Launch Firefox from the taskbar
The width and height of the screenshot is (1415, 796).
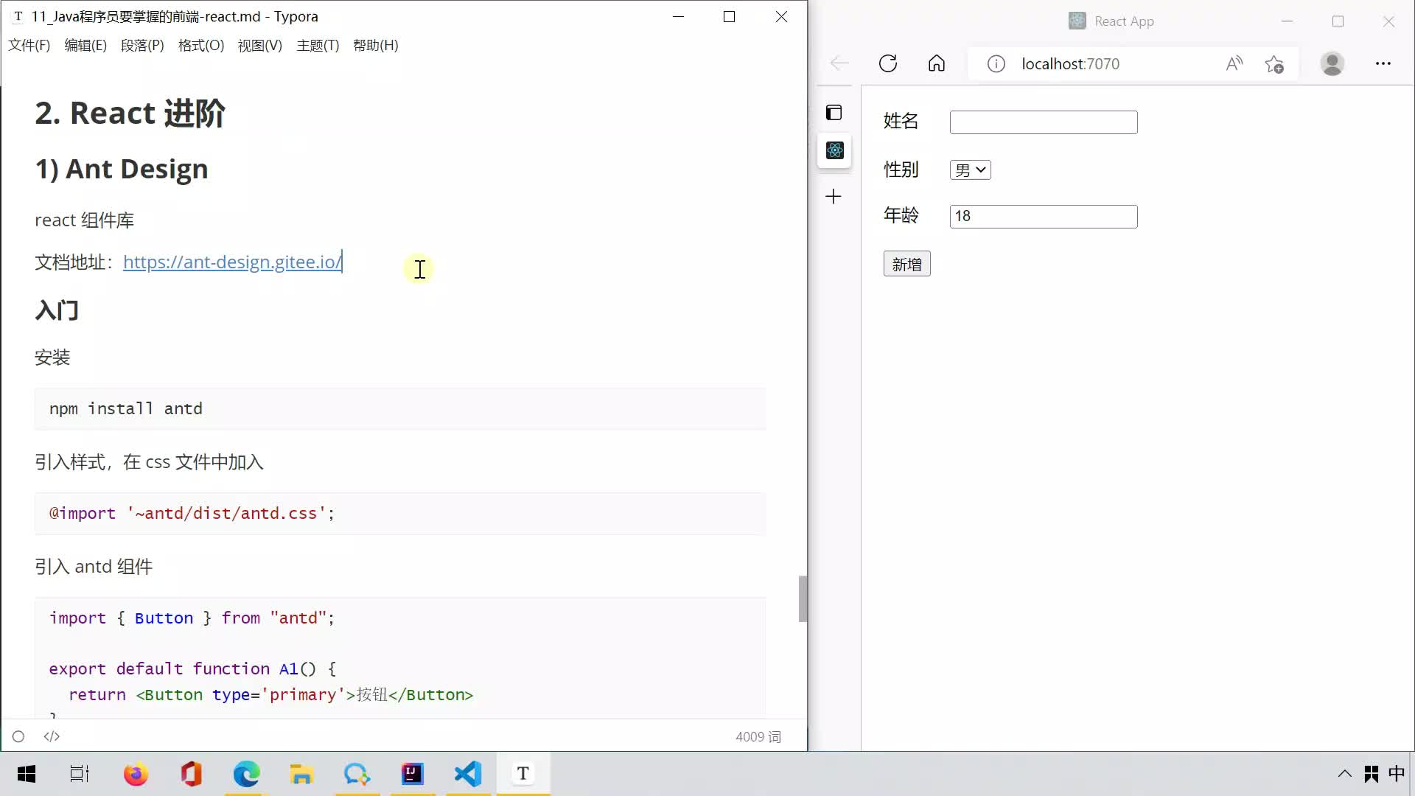[136, 774]
